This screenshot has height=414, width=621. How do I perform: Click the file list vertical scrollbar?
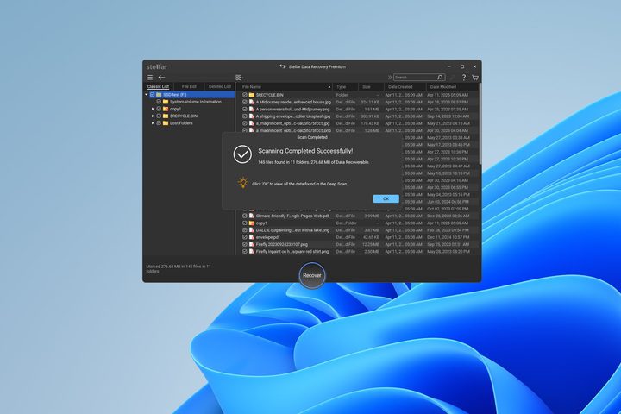tap(480, 122)
